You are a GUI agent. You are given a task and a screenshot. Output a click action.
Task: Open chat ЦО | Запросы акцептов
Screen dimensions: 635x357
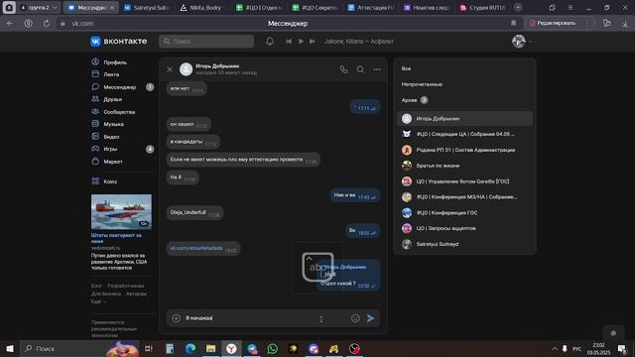[465, 228]
